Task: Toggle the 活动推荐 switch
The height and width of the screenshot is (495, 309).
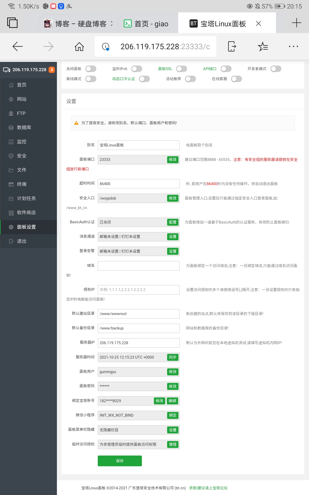Action: [191, 79]
